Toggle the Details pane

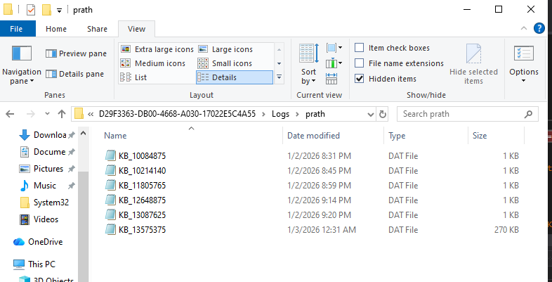74,74
